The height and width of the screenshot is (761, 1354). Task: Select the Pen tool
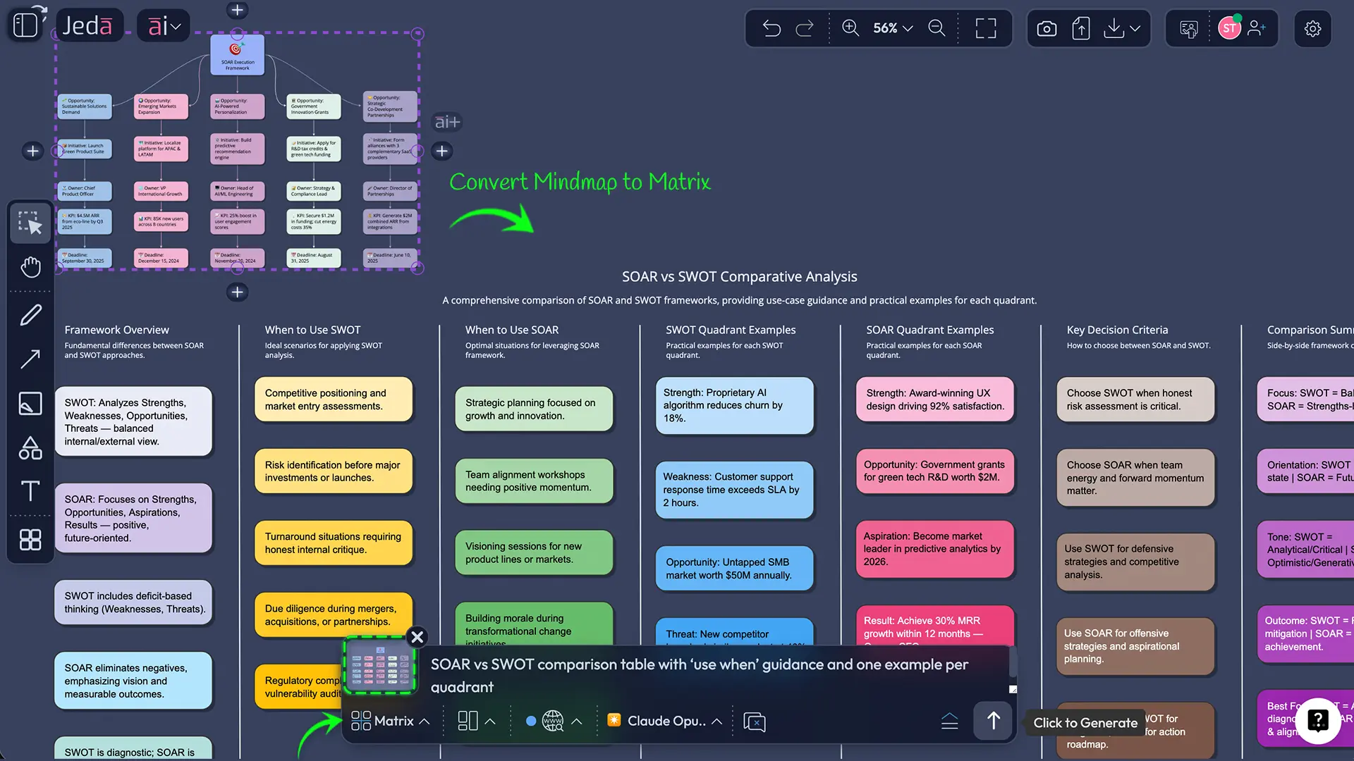30,315
